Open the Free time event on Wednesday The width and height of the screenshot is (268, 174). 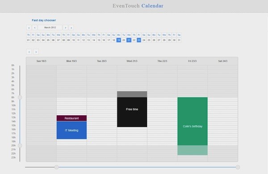(x=132, y=109)
